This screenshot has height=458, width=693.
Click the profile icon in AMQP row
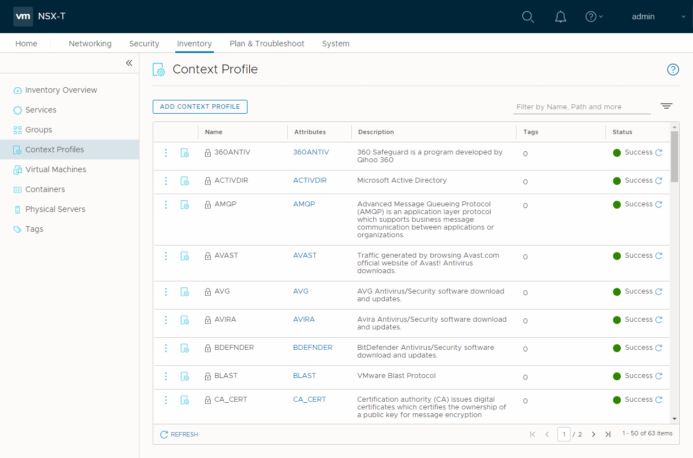185,205
